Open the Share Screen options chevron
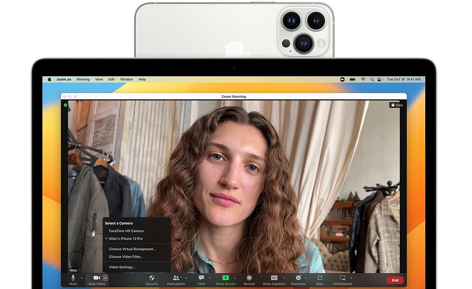This screenshot has height=289, width=472. point(235,277)
